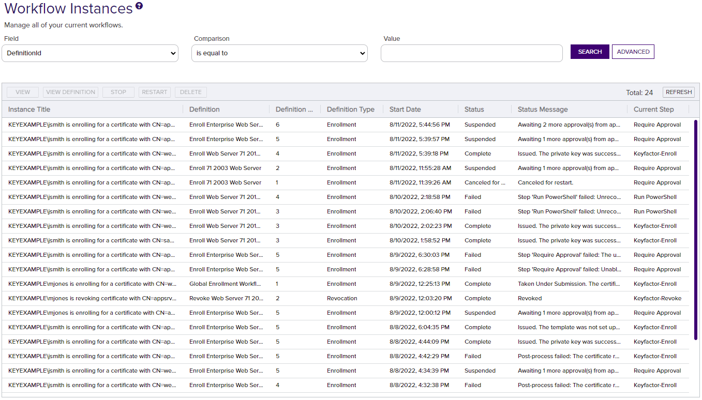Screen dimensions: 702x400
Task: Sort the grid by the Start Date column
Action: pyautogui.click(x=406, y=109)
